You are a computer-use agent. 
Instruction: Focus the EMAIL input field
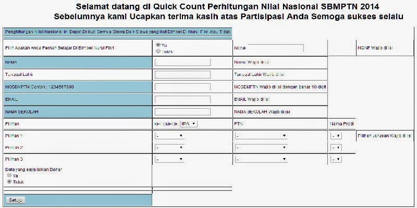183,99
